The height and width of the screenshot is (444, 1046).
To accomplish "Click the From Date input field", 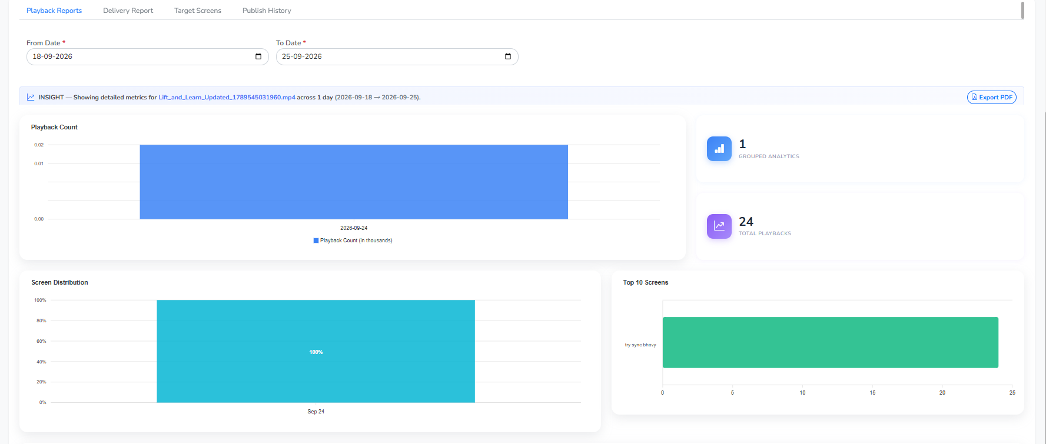I will click(x=148, y=56).
